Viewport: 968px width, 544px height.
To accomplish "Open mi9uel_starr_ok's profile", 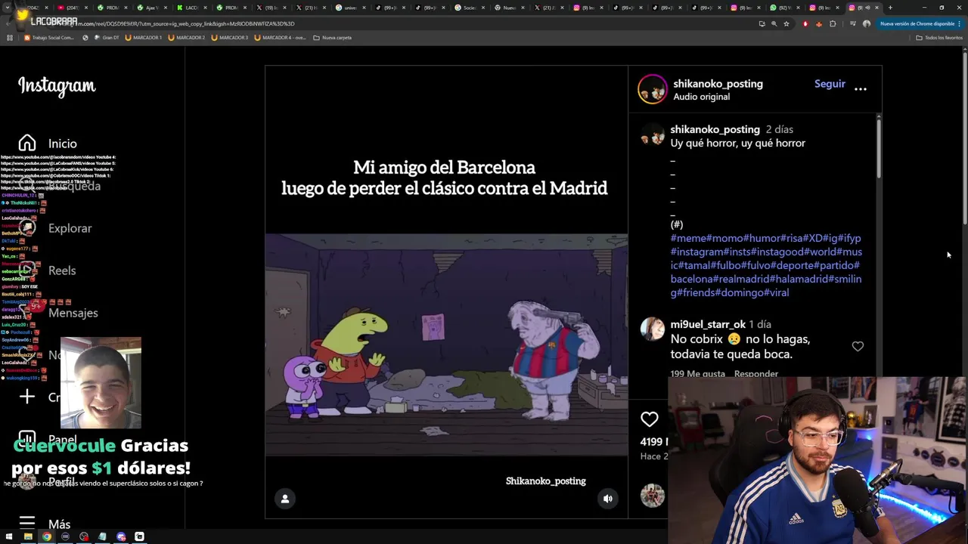I will (x=708, y=324).
